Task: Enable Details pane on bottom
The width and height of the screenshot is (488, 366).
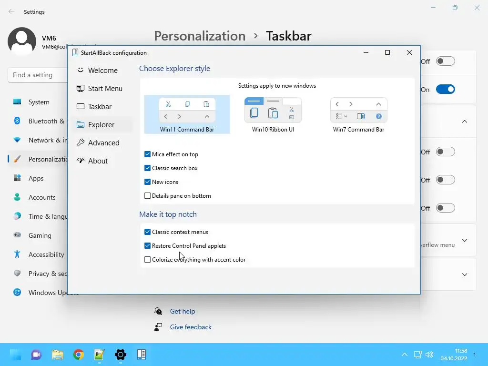Action: tap(148, 196)
